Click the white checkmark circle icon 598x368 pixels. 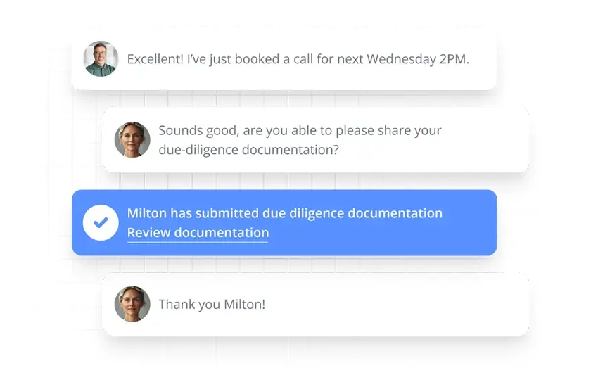tap(101, 223)
